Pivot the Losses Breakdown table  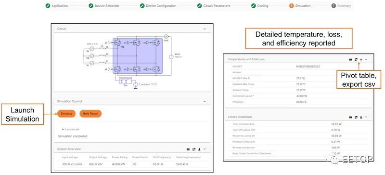click(x=356, y=117)
